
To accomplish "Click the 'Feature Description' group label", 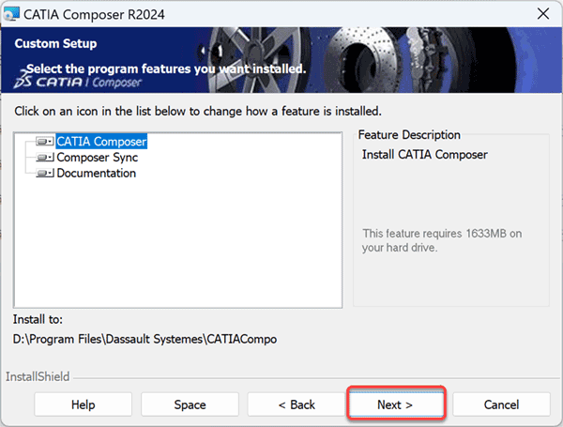I will coord(409,135).
